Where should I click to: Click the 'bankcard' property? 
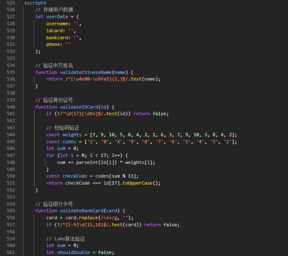tap(57, 38)
